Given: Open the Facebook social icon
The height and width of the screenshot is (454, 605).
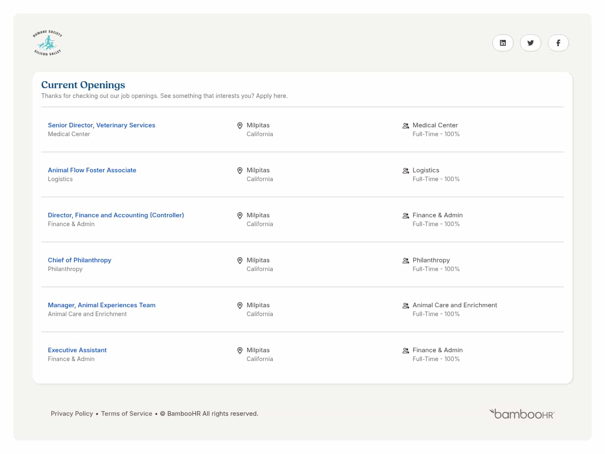Looking at the screenshot, I should coord(558,43).
